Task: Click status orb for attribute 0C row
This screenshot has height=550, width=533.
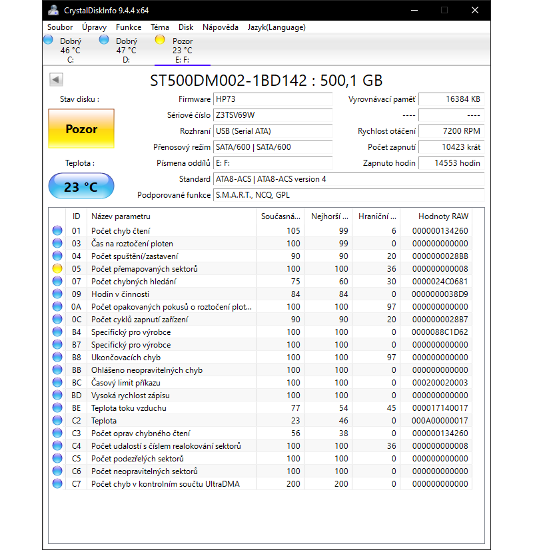Action: pos(57,319)
